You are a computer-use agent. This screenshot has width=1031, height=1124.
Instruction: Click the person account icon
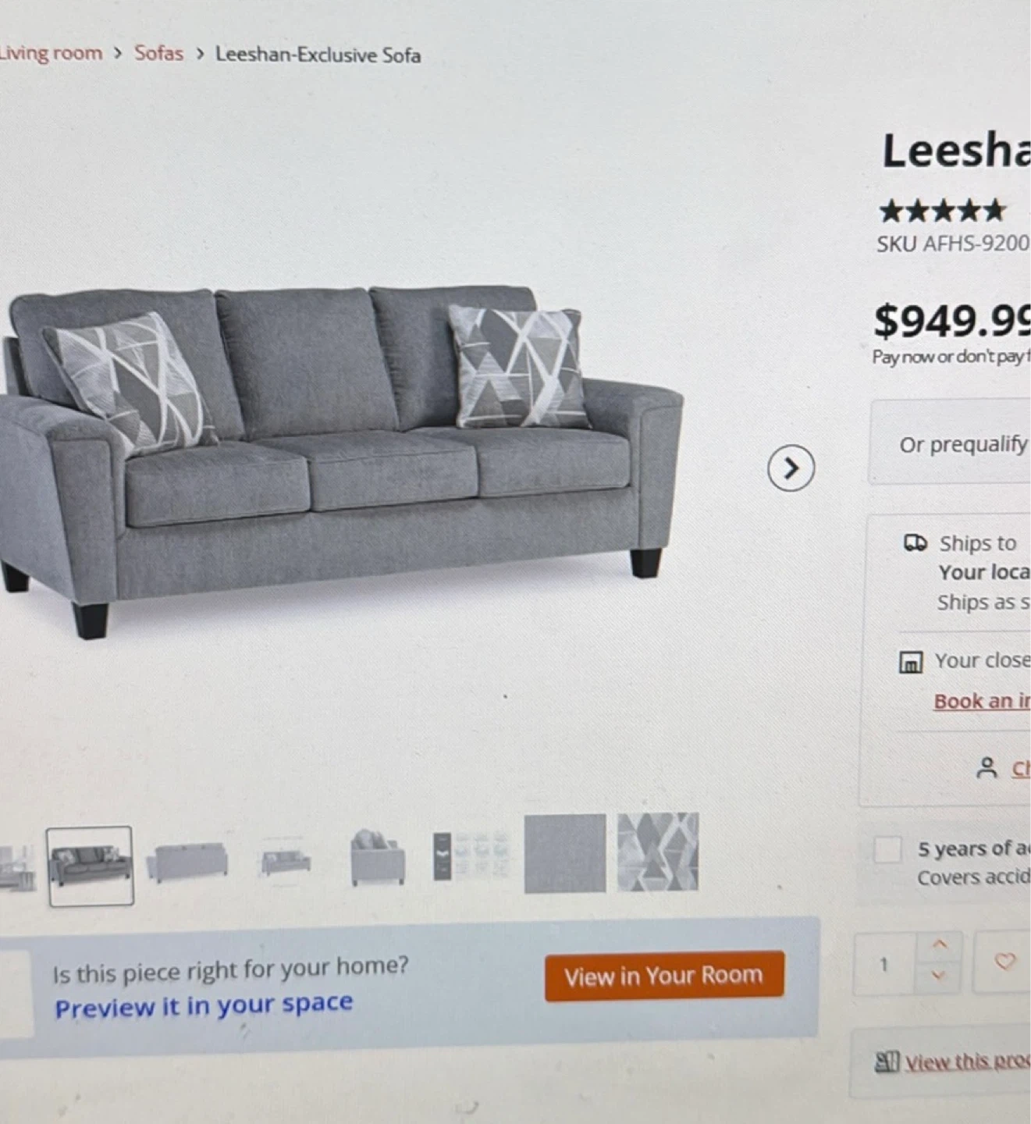click(987, 768)
